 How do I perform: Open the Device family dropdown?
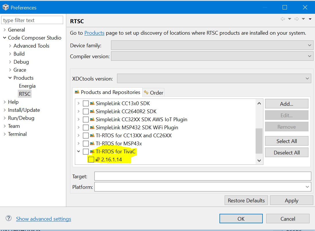tap(212, 45)
